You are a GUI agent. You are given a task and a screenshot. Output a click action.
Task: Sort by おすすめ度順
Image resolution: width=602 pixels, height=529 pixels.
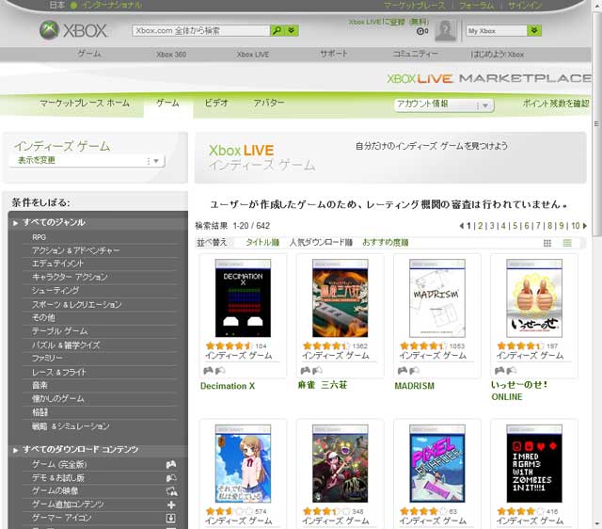click(x=385, y=243)
